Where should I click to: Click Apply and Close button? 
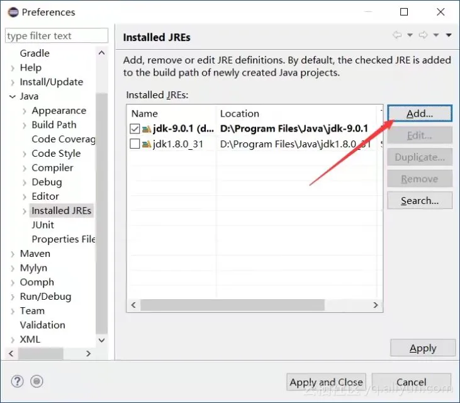point(326,382)
